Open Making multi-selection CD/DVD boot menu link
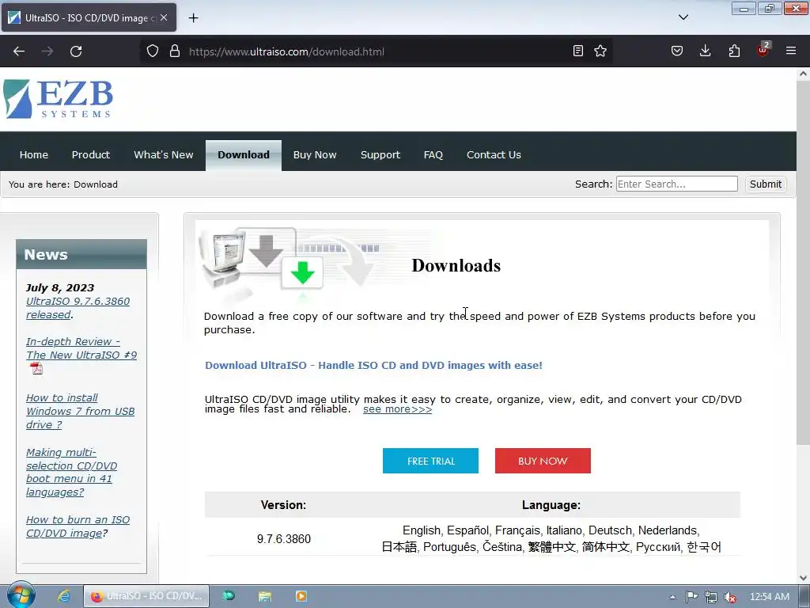Image resolution: width=810 pixels, height=608 pixels. pos(71,472)
